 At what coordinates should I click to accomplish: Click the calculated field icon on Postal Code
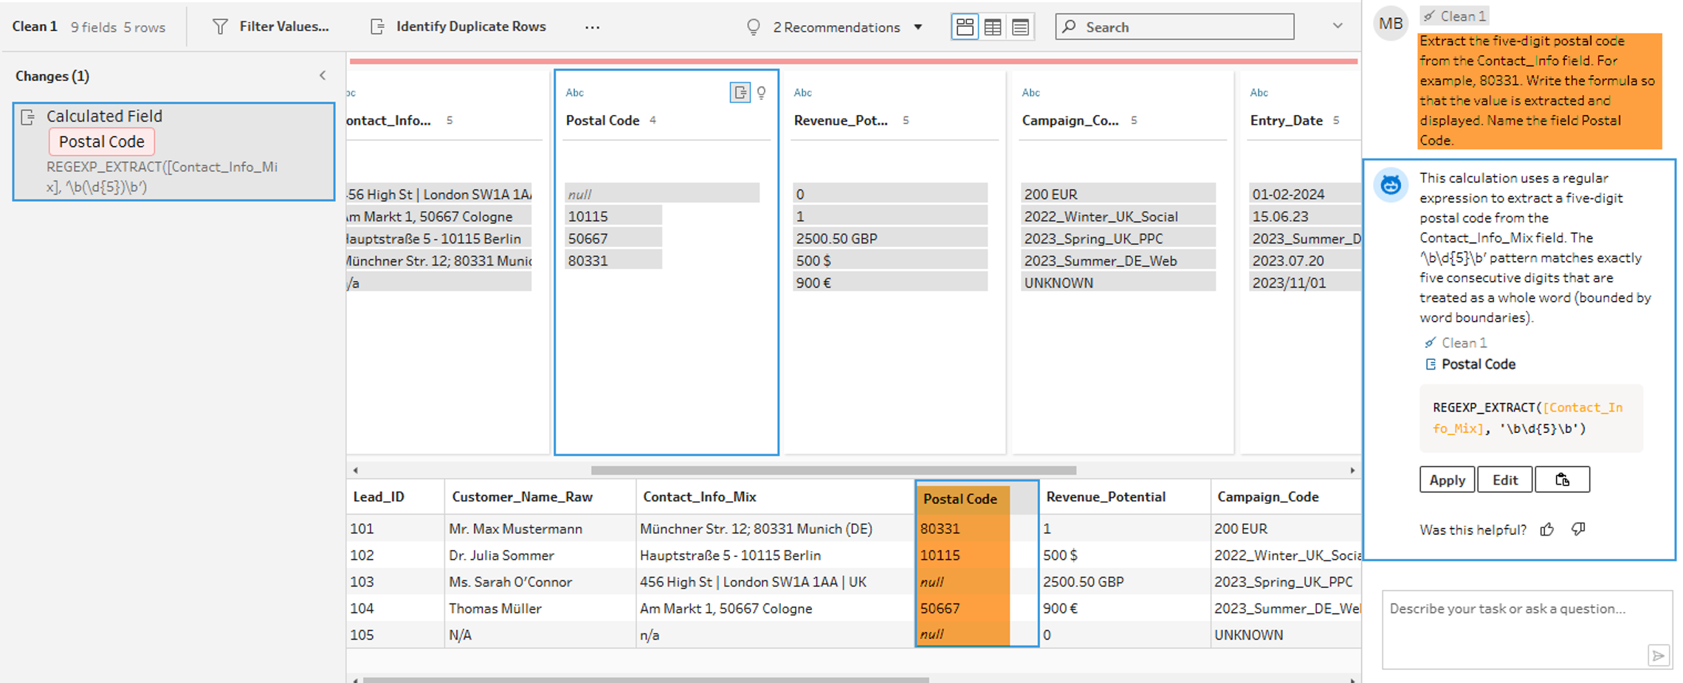pyautogui.click(x=739, y=92)
